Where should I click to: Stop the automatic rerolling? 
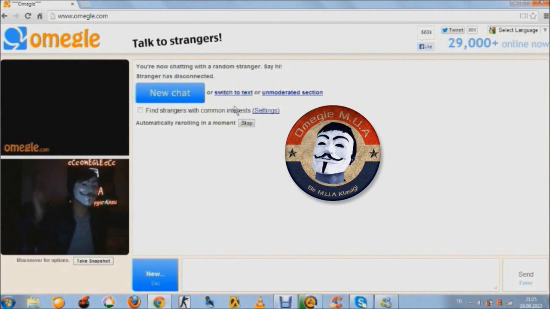coord(247,123)
